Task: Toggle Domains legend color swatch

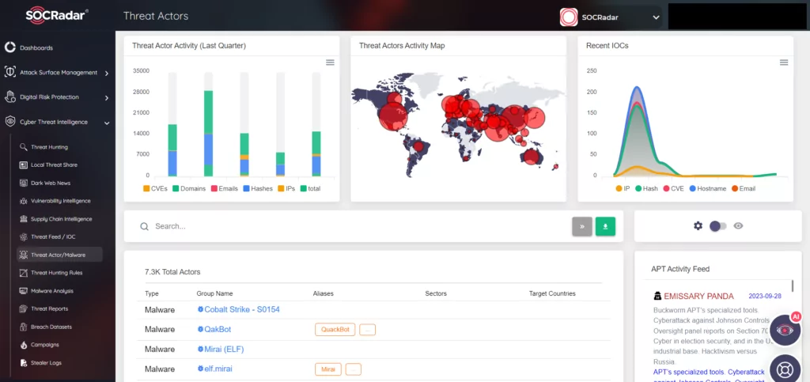Action: (x=176, y=188)
